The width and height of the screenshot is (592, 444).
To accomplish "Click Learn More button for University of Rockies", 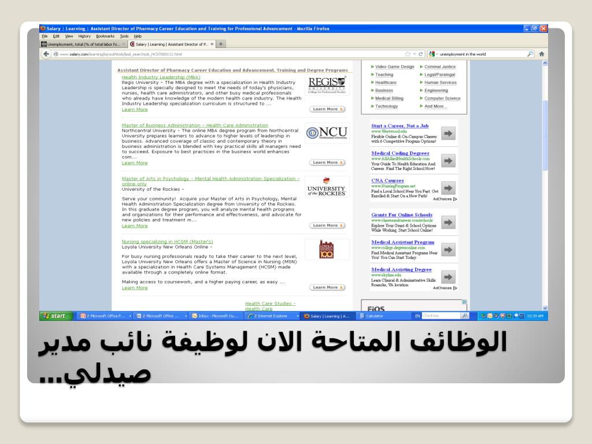I will (x=327, y=225).
